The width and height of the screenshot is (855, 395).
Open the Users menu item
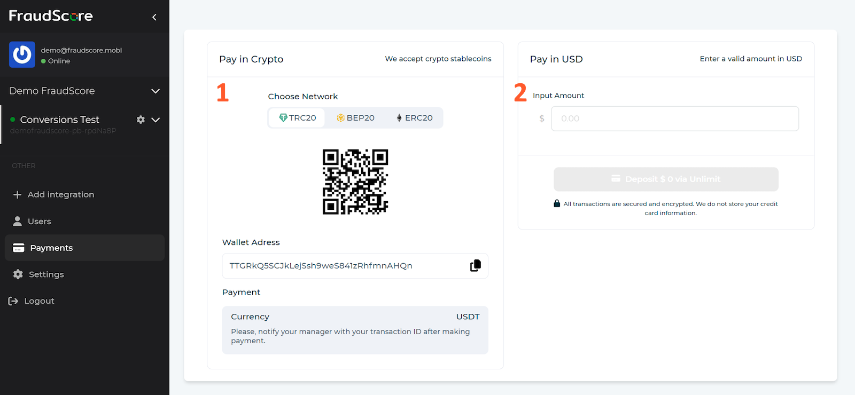pos(84,221)
